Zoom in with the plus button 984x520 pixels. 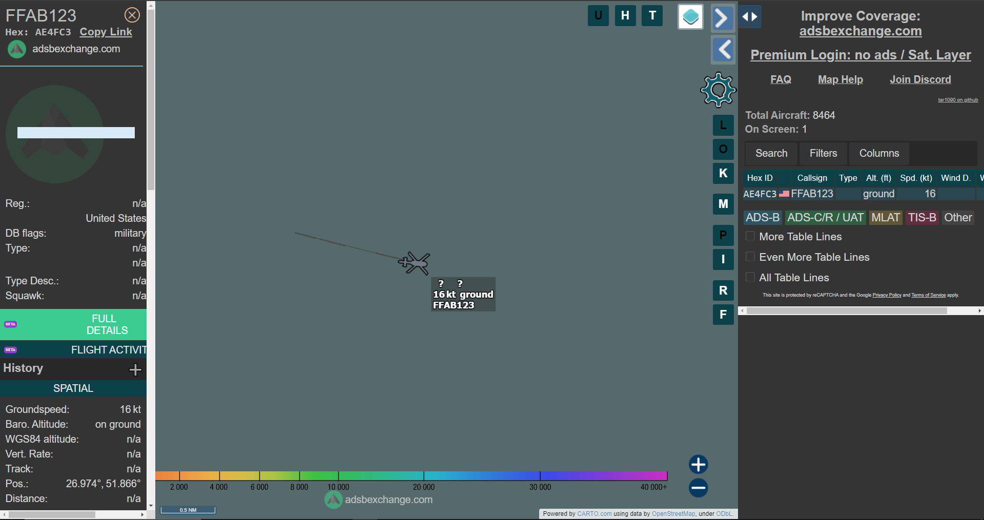(x=698, y=465)
